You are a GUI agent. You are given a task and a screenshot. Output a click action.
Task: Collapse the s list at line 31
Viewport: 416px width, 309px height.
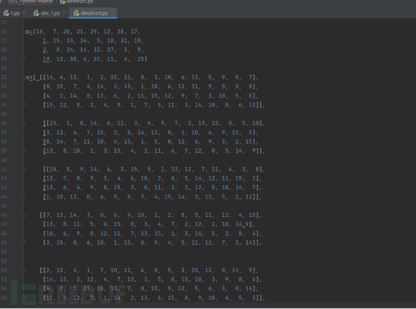point(23,78)
